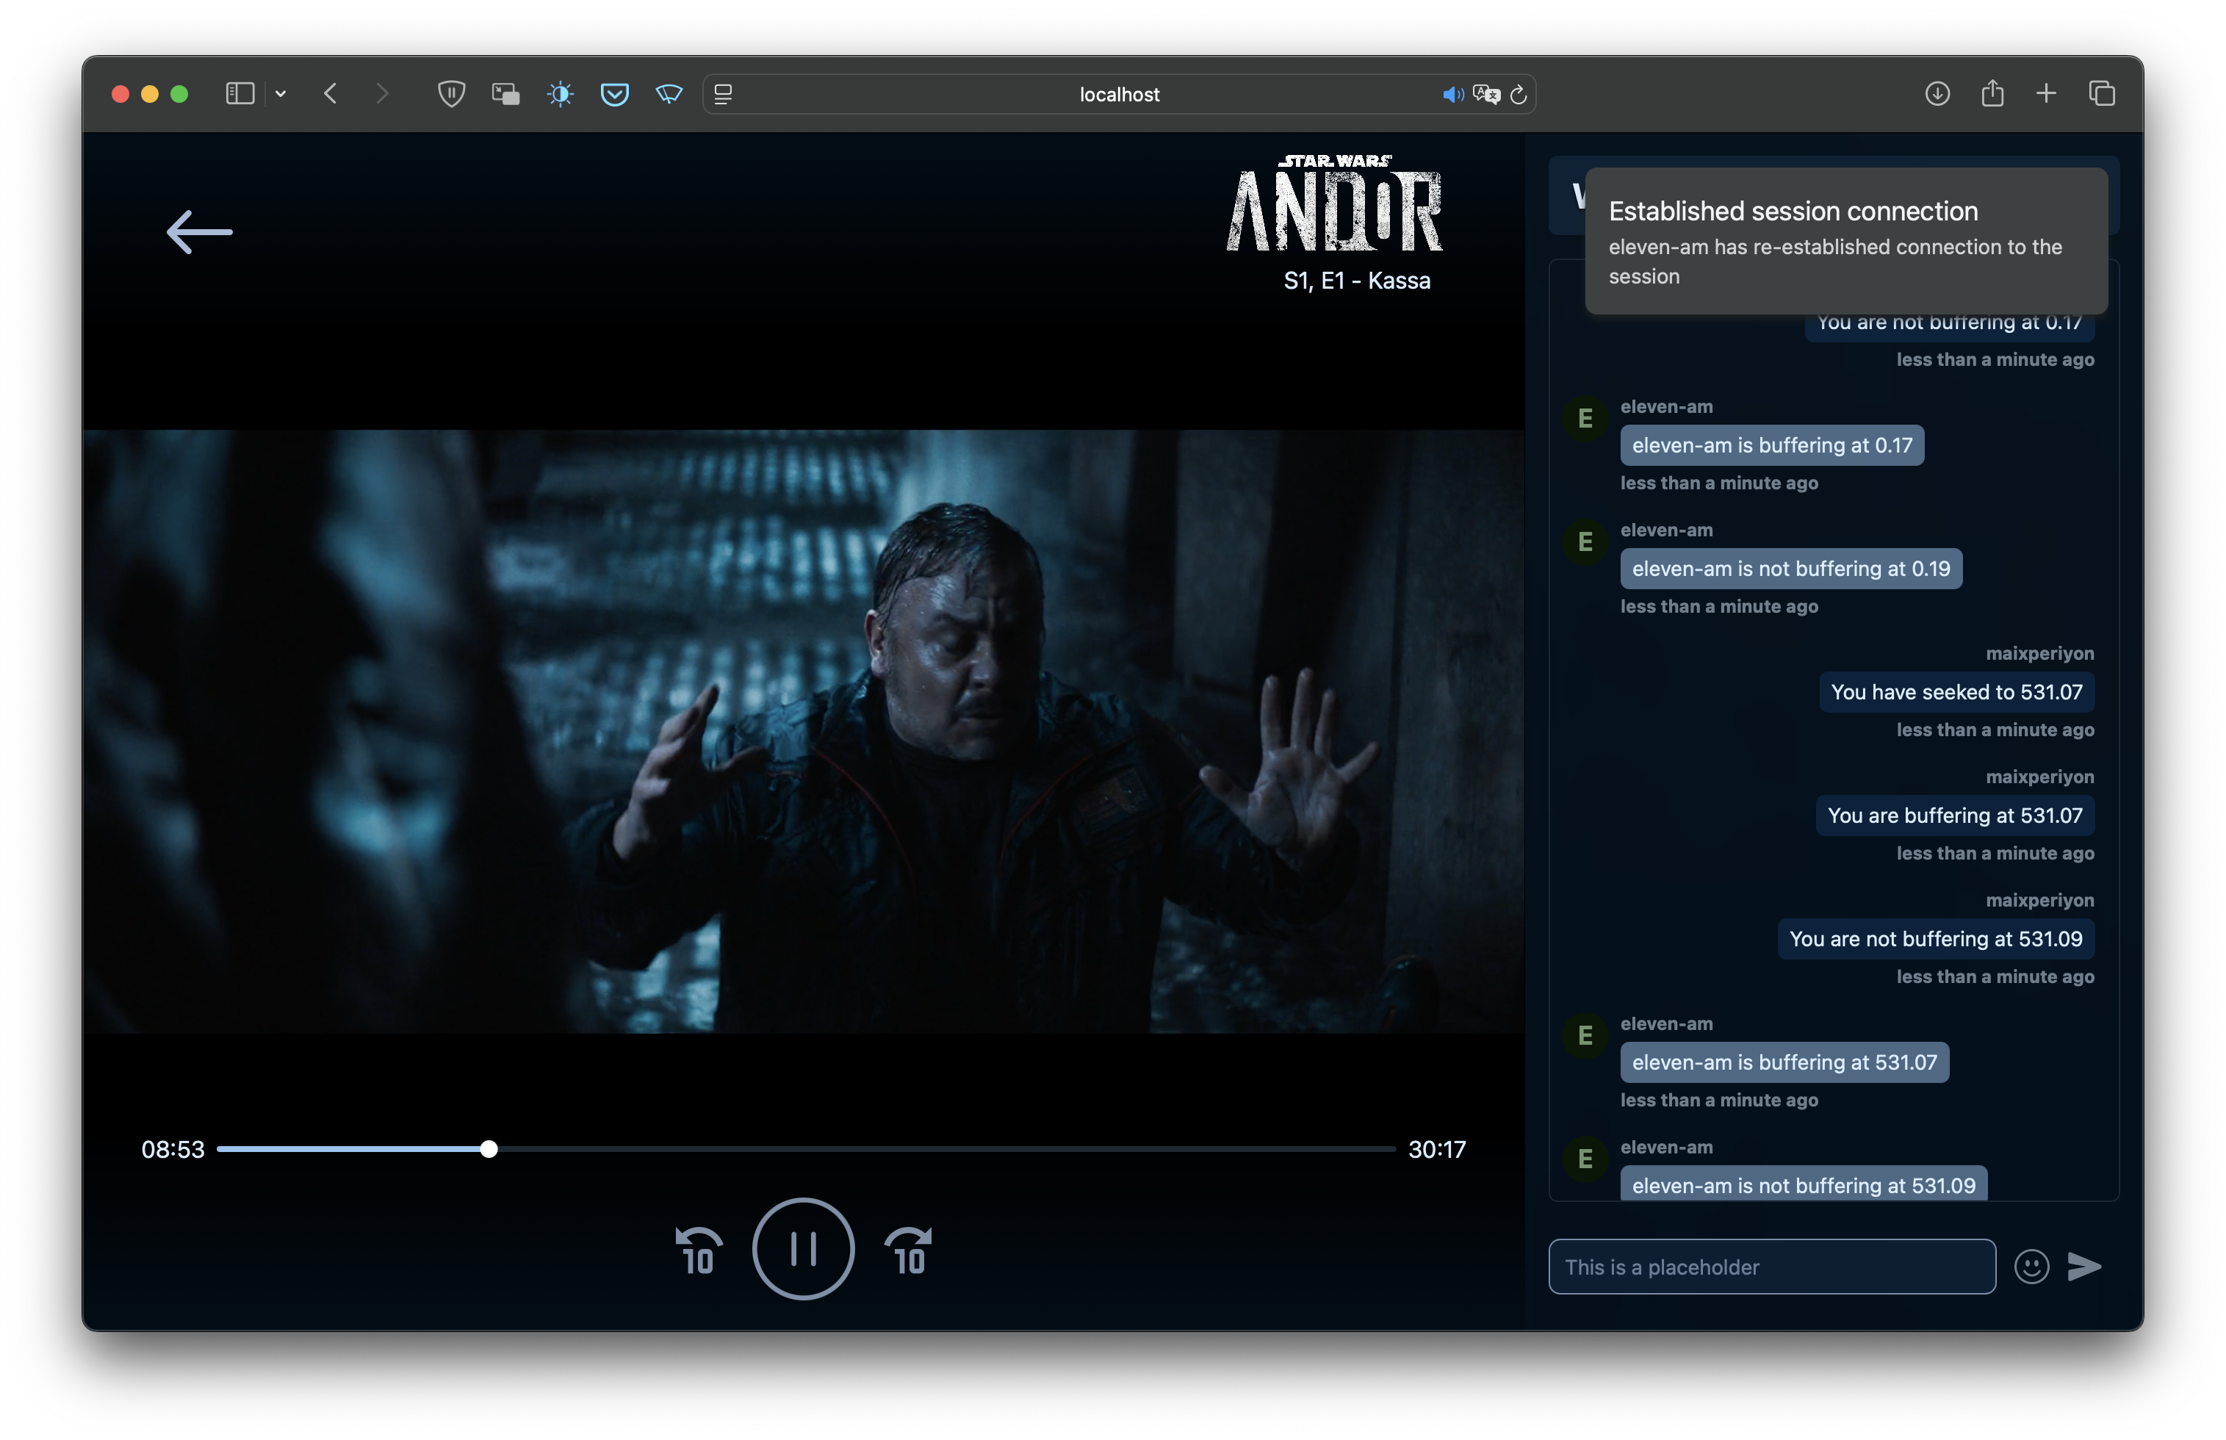
Task: Click the "eleven-am is buffering at 0.17" message
Action: pyautogui.click(x=1772, y=445)
